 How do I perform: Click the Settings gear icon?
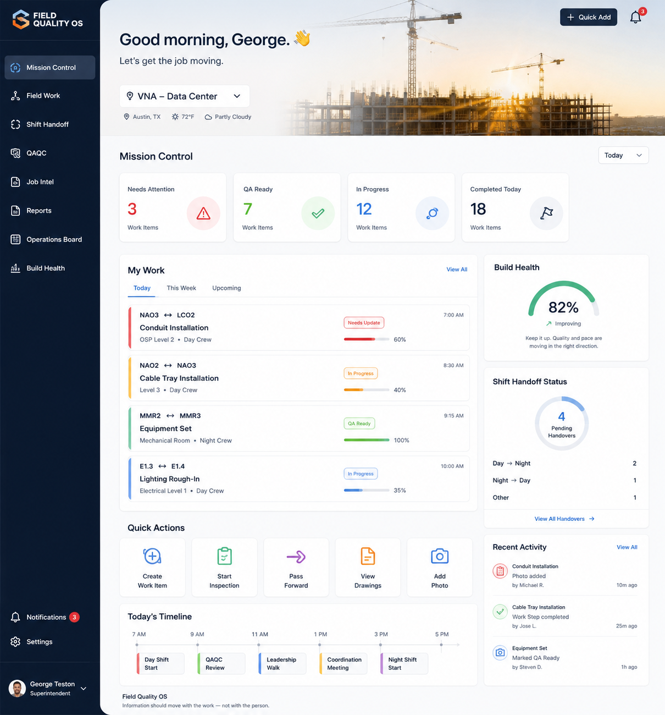tap(15, 642)
